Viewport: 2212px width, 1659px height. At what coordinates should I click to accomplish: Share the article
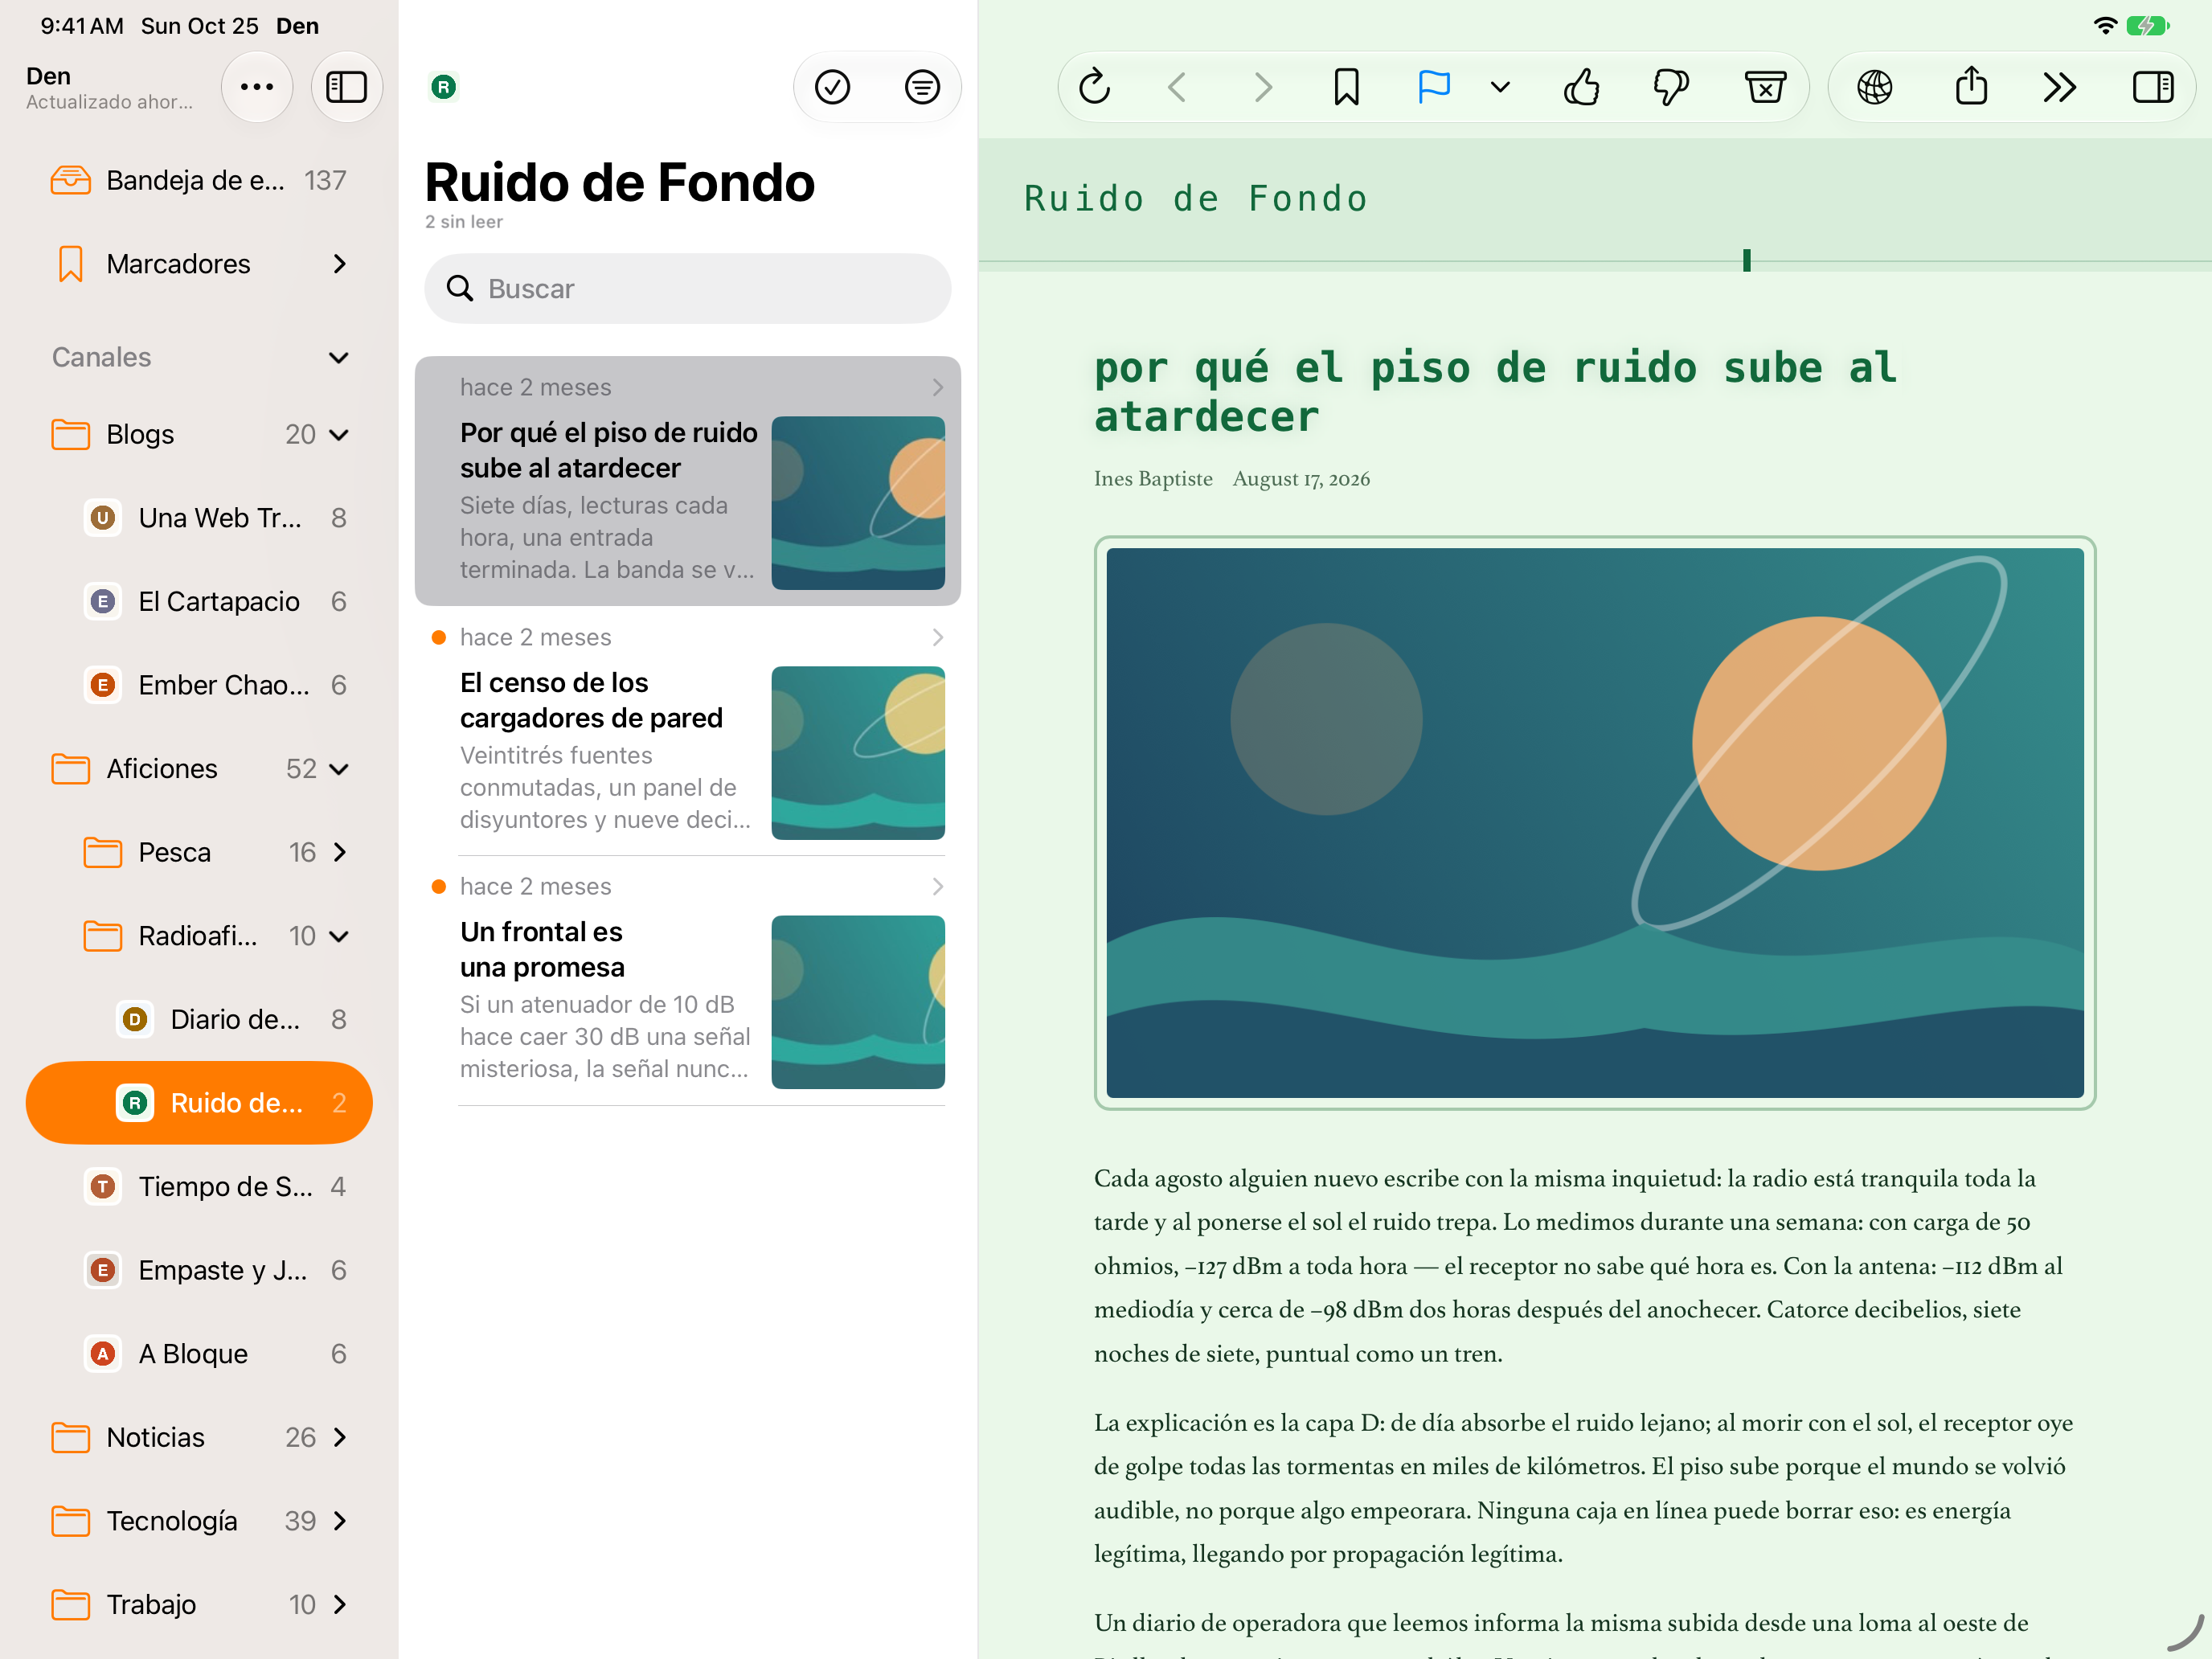click(1971, 87)
